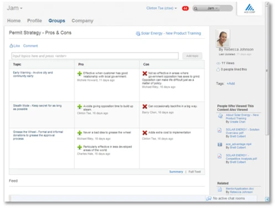Open the Clinton Tse user dropdown
The image size is (277, 208).
coord(162,8)
